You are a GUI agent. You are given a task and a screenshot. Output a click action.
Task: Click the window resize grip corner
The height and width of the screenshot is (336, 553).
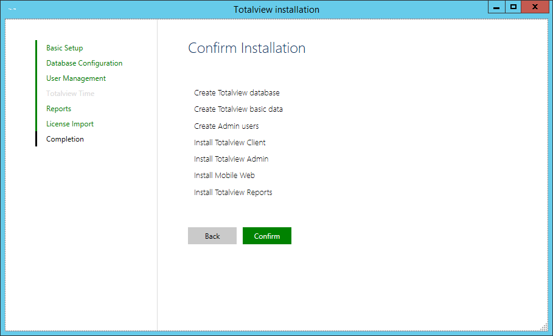point(544,327)
